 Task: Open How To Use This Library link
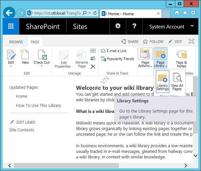pyautogui.click(x=38, y=106)
